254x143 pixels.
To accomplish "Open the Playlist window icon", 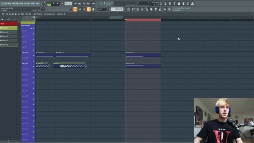I will click(x=129, y=9).
